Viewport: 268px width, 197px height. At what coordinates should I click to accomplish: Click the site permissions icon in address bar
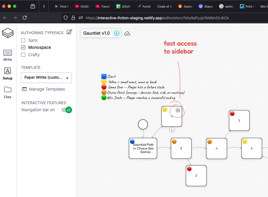[x=81, y=18]
